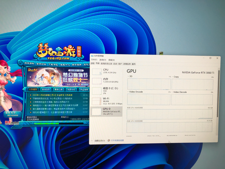
Task: Switch to the 详细信息 tab
Action: click(x=127, y=64)
